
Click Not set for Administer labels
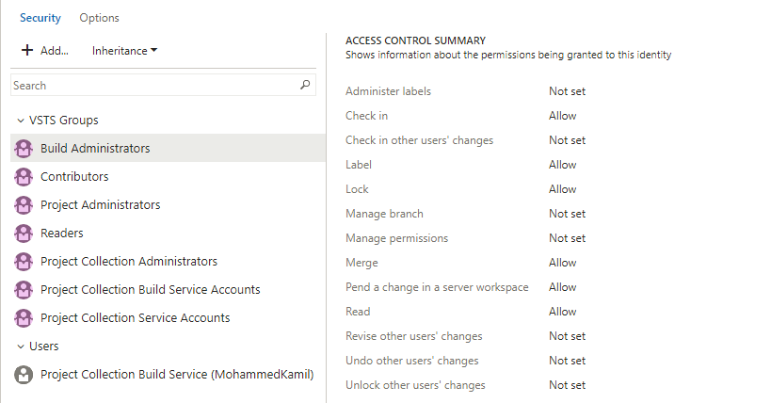click(x=568, y=91)
